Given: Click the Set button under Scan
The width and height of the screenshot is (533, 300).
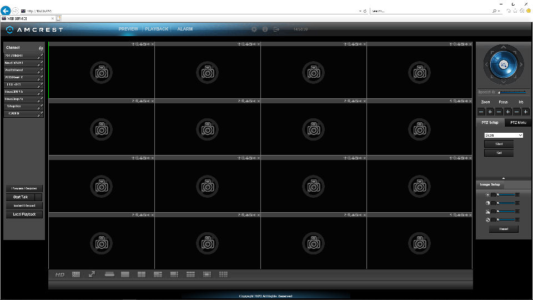Looking at the screenshot, I should click(499, 153).
